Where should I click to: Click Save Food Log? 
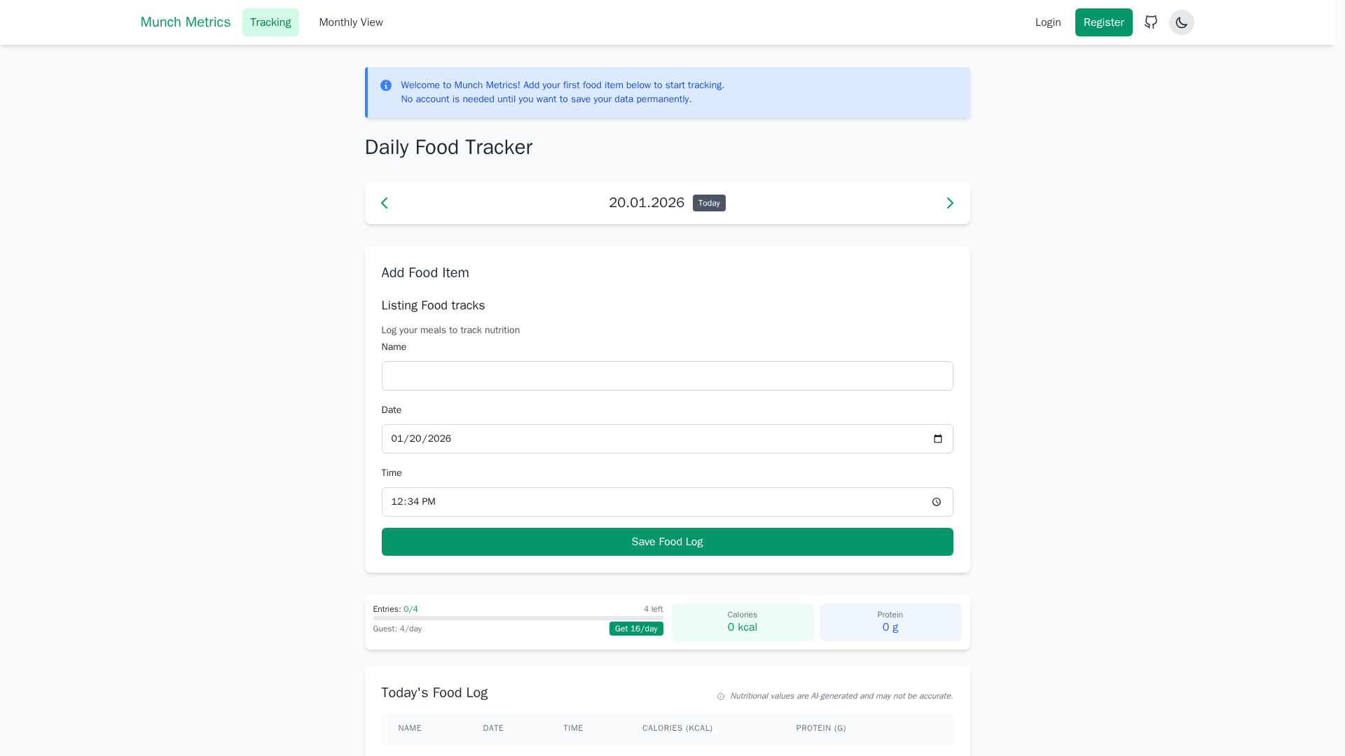(x=667, y=541)
